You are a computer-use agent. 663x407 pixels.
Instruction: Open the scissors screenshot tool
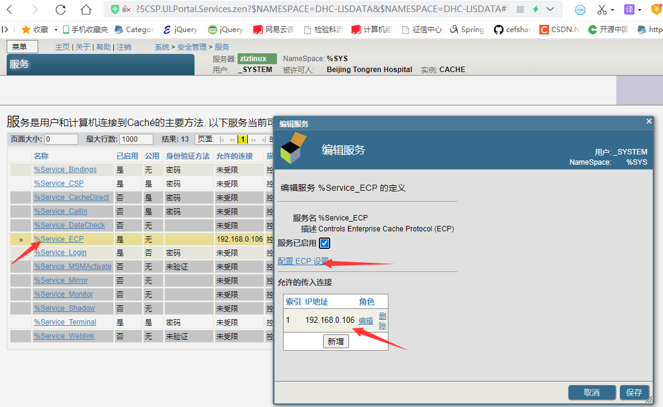(602, 9)
